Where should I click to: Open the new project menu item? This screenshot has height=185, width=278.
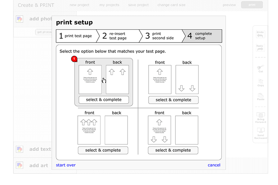(x=79, y=5)
